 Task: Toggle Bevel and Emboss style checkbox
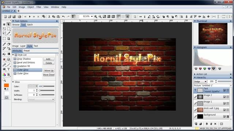[x=15, y=63]
